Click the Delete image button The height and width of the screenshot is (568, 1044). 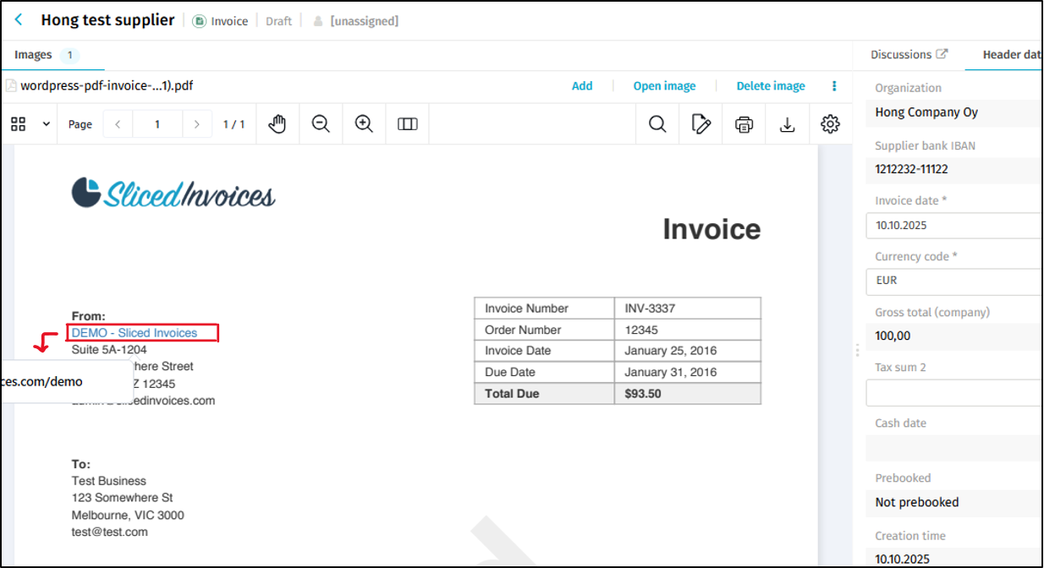coord(770,86)
